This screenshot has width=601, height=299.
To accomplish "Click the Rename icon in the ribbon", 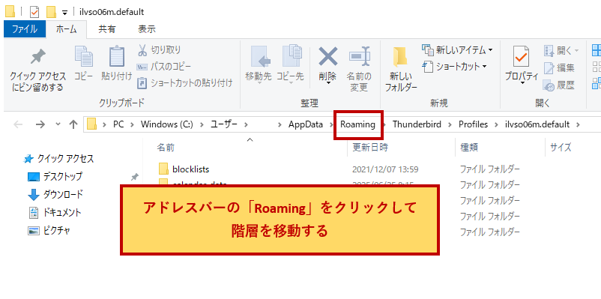I will click(360, 56).
